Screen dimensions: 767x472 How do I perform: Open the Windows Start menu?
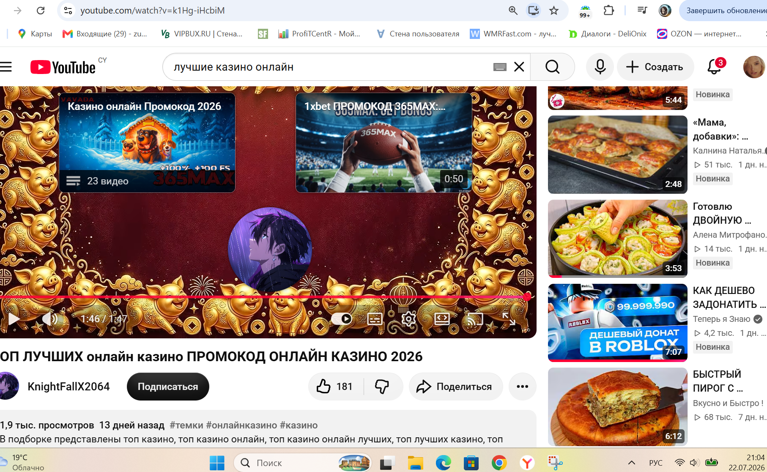[x=217, y=463]
